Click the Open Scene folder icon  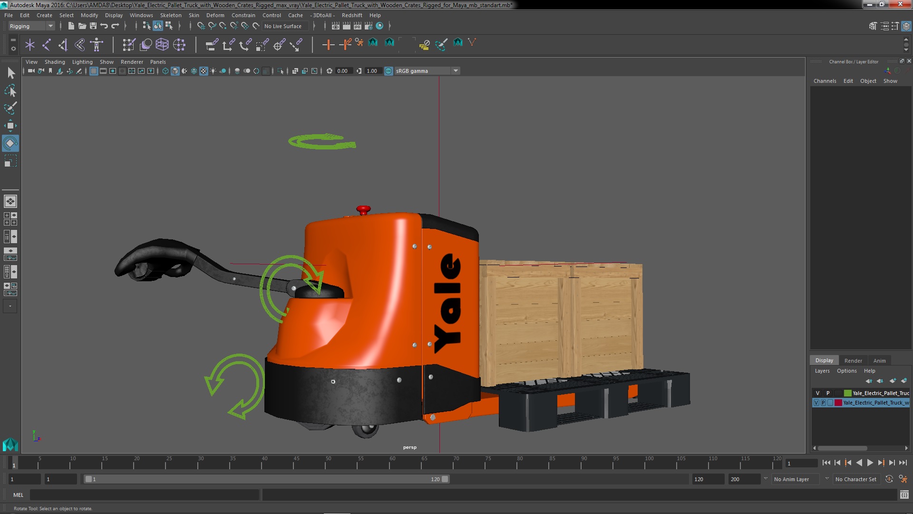click(82, 26)
